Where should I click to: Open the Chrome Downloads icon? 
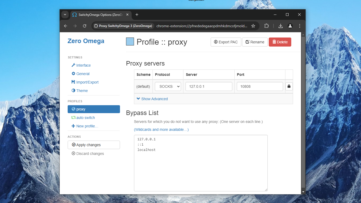pyautogui.click(x=281, y=26)
